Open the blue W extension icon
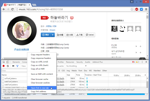This screenshot has height=101, width=150. pyautogui.click(x=141, y=9)
